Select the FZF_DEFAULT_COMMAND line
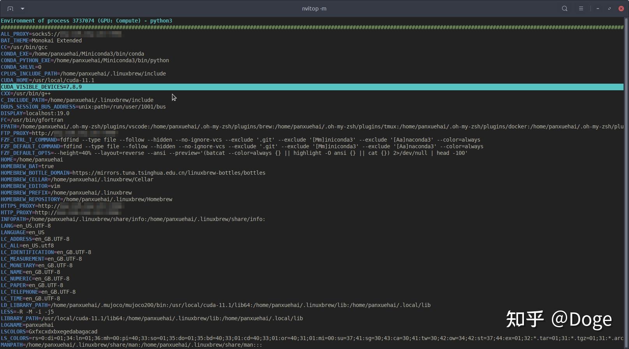Image resolution: width=629 pixels, height=349 pixels. click(242, 146)
